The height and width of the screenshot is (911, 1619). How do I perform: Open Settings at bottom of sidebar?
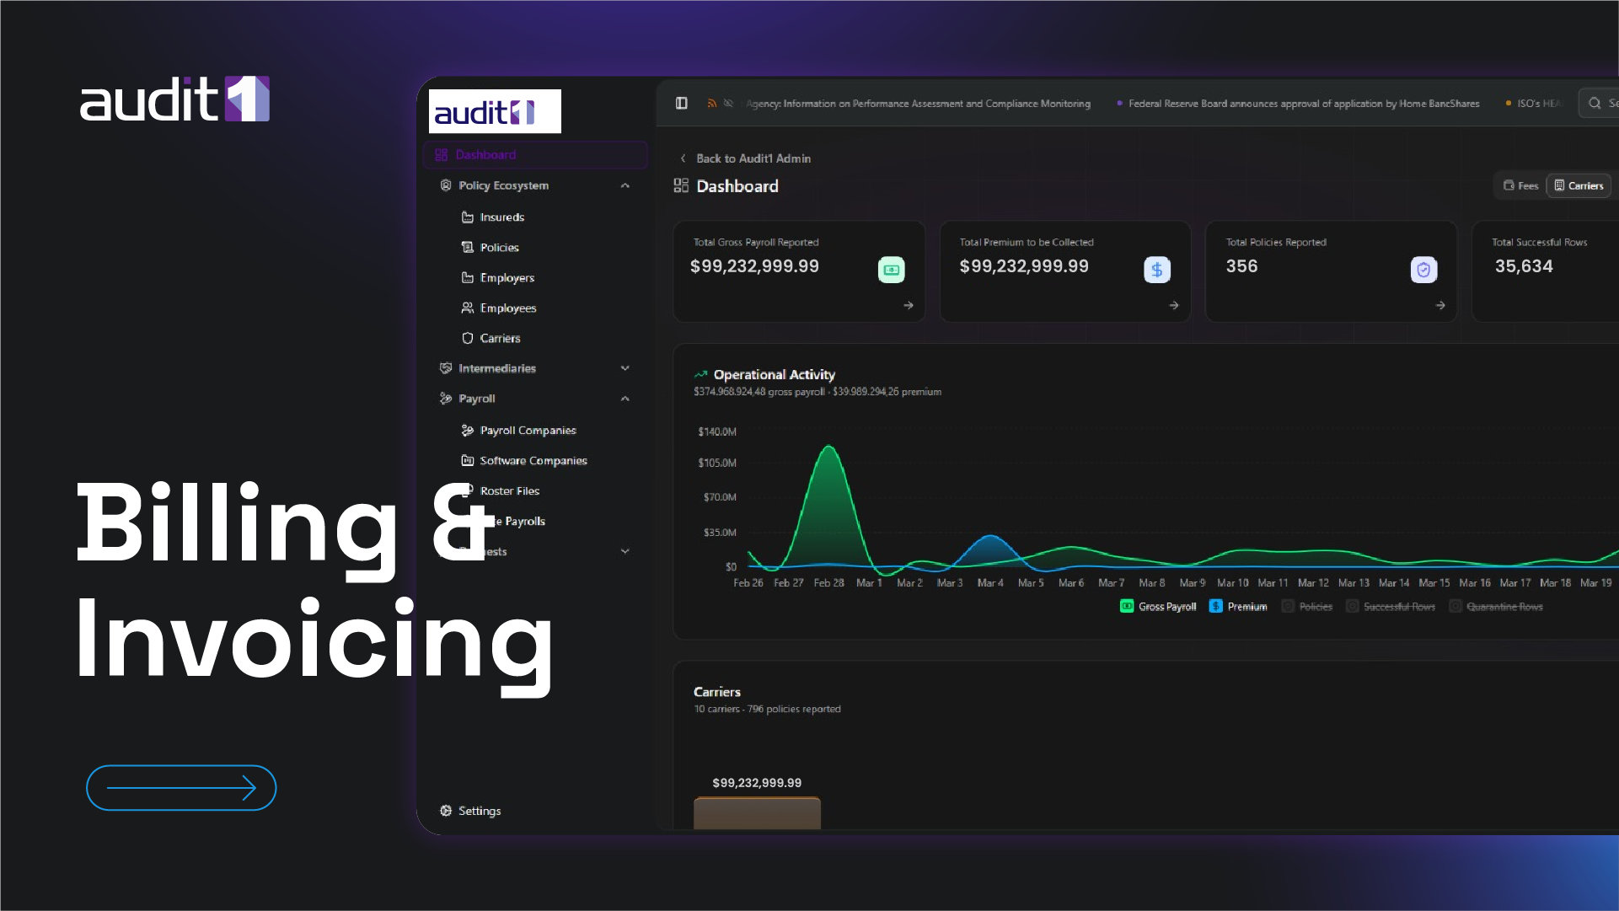click(470, 811)
